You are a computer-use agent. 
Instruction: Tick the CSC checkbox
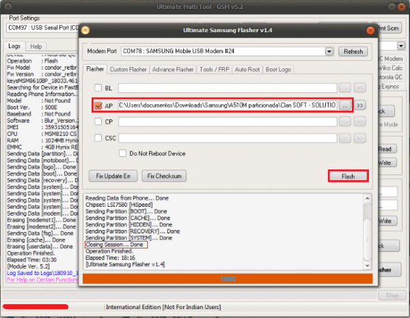click(x=98, y=138)
